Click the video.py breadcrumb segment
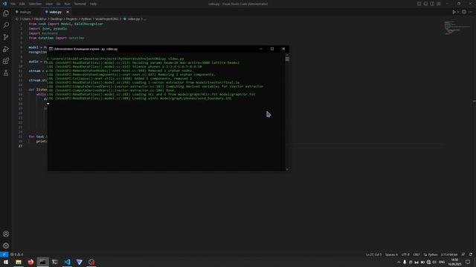 click(x=134, y=19)
